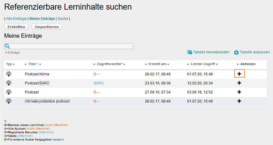Screen dimensions: 273x145
Task: Click the podcast type icon in the BARG row
Action: tap(9, 83)
